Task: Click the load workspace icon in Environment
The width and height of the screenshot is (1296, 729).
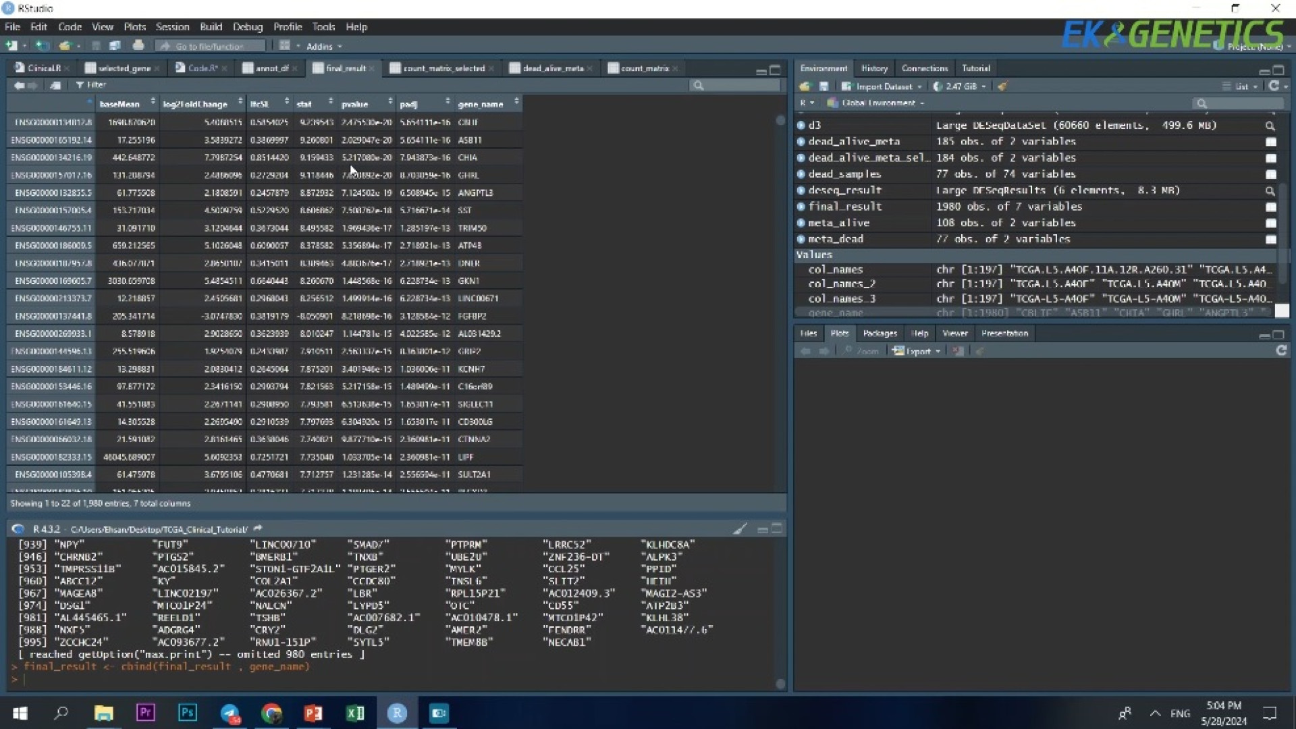Action: pyautogui.click(x=805, y=86)
